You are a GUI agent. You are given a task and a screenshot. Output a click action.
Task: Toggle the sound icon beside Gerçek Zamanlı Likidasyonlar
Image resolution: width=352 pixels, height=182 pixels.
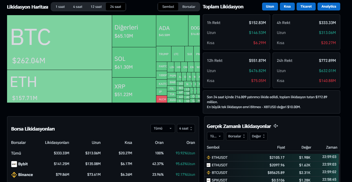point(276,126)
